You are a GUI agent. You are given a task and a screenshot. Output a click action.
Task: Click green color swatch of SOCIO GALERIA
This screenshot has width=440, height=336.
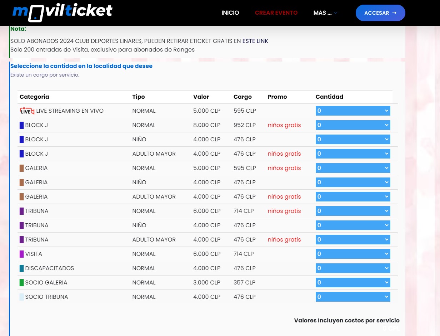22,283
